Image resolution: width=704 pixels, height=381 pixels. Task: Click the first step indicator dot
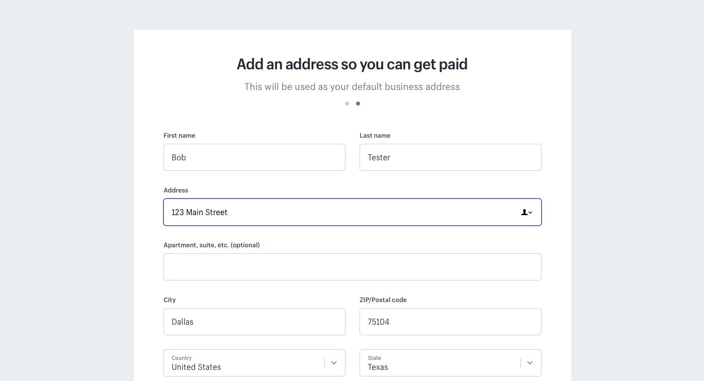tap(347, 104)
